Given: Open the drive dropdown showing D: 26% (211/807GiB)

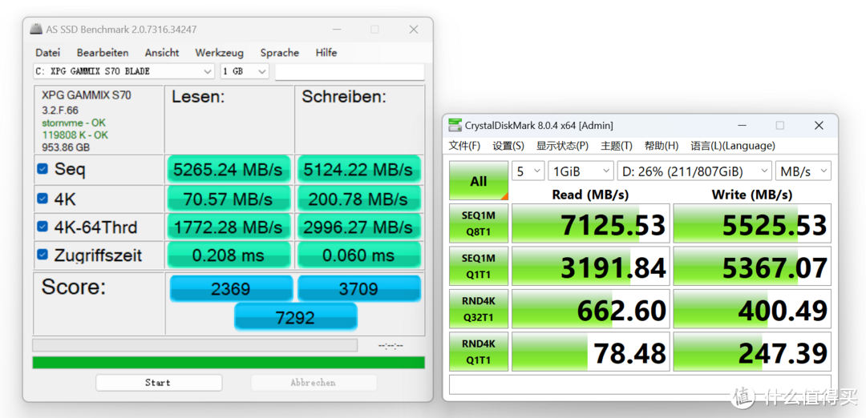Looking at the screenshot, I should 694,171.
